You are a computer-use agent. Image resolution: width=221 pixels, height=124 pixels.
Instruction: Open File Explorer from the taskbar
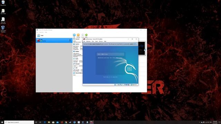[x=49, y=122]
